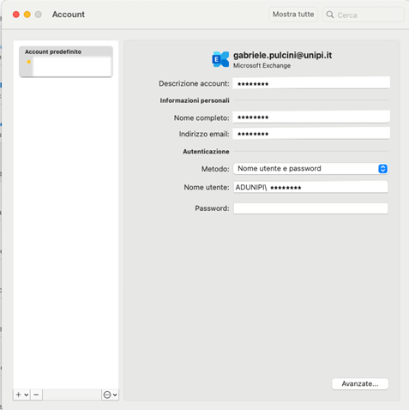
Task: Click the Indirizzo email text field
Action: pyautogui.click(x=311, y=134)
